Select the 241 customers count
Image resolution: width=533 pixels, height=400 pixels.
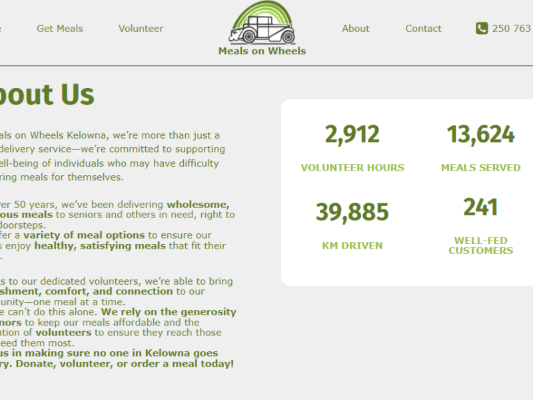480,207
